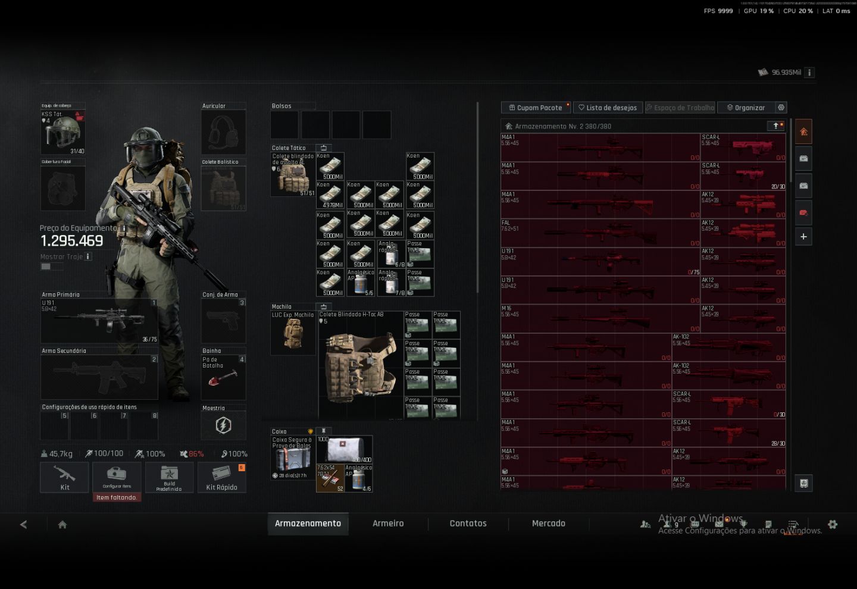Select the Koen stack worth 4978Mil
Image resolution: width=857 pixels, height=589 pixels.
tap(330, 195)
